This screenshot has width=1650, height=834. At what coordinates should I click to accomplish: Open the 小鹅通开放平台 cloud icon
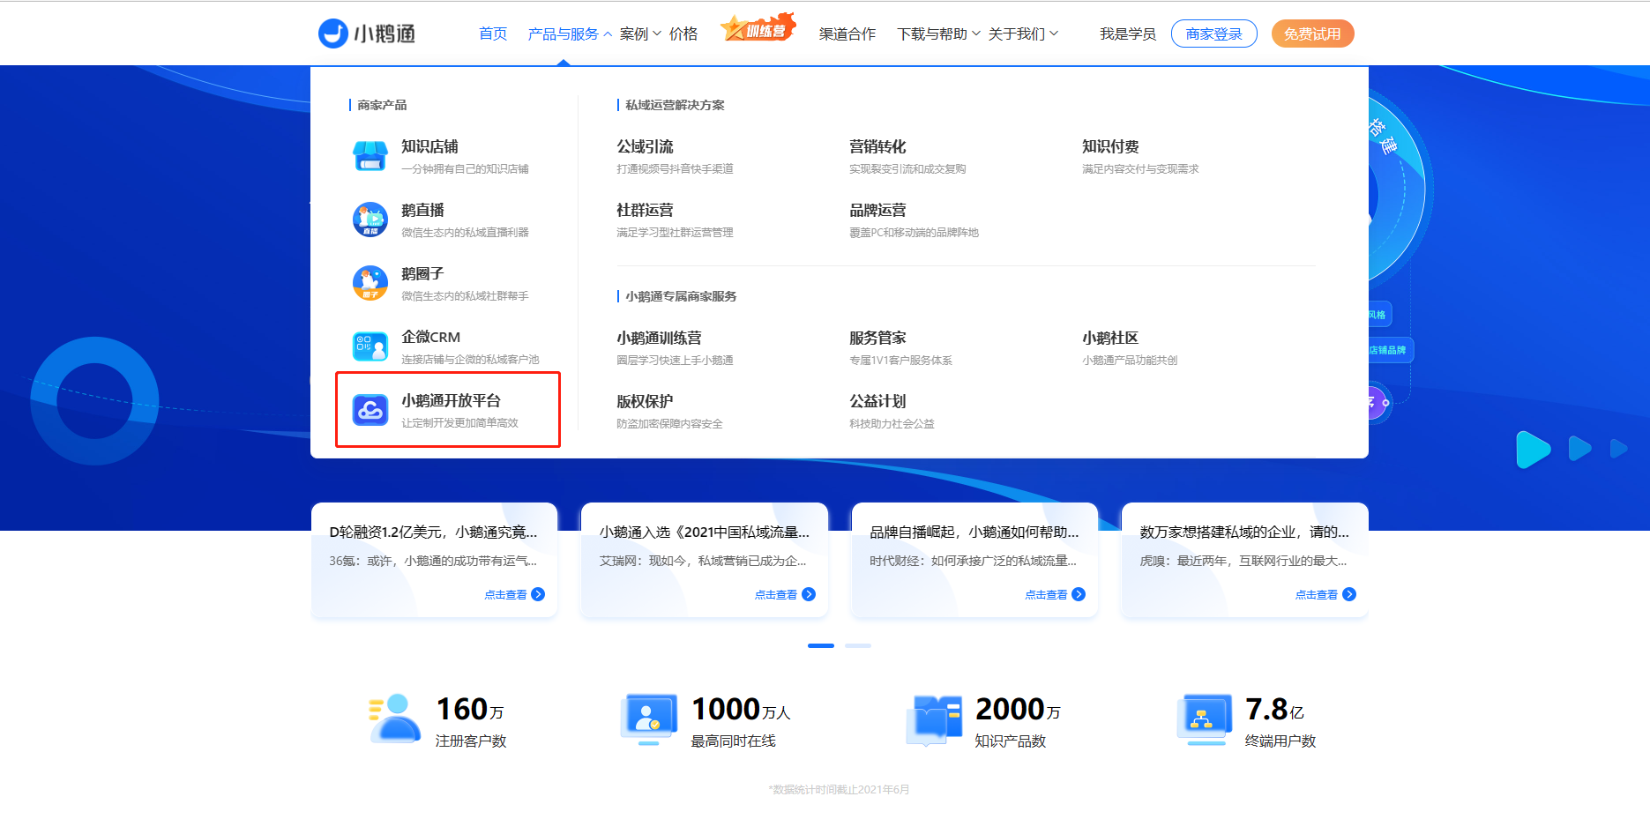[370, 410]
